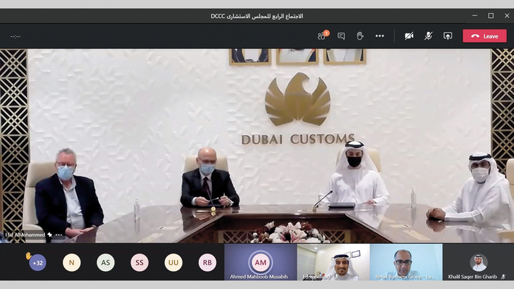Click the smiling participant's video tile
Viewport: 514px width, 289px height.
point(333,262)
